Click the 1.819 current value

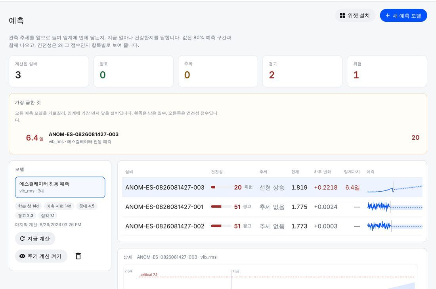pos(299,188)
